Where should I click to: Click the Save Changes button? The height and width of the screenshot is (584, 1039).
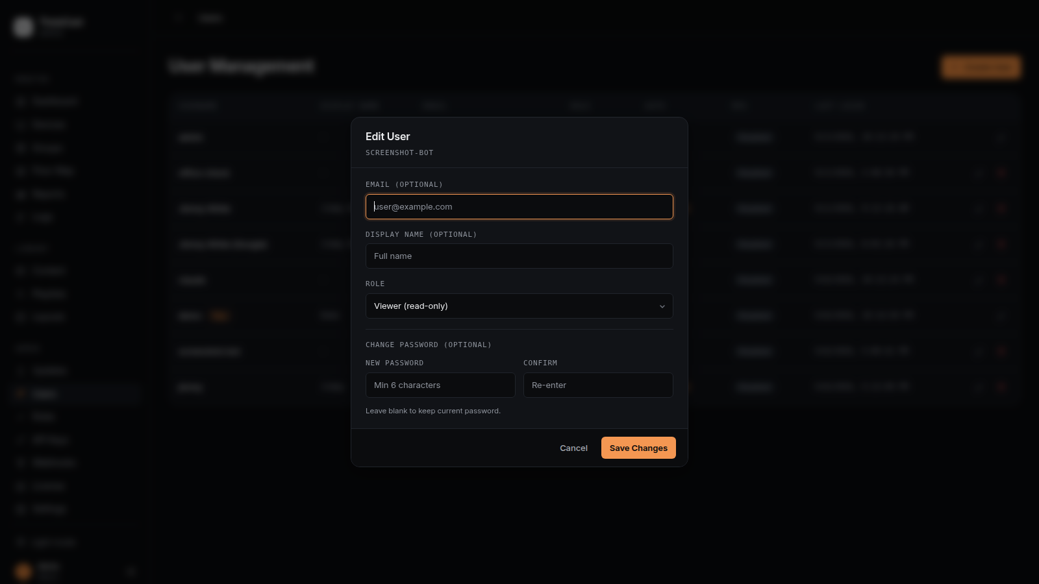click(x=638, y=448)
